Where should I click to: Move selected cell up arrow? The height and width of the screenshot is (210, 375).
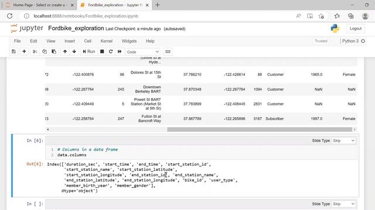point(65,51)
